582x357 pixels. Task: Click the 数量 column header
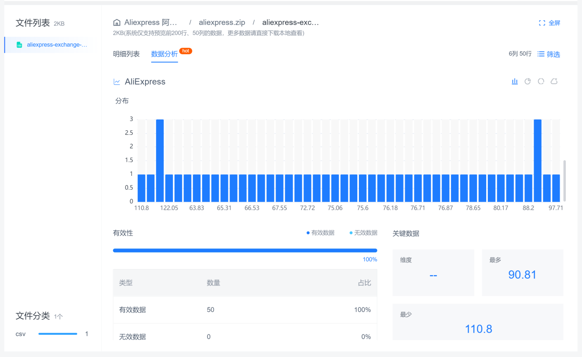point(213,283)
